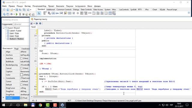Select the TRadioGroup component icon

(98, 13)
